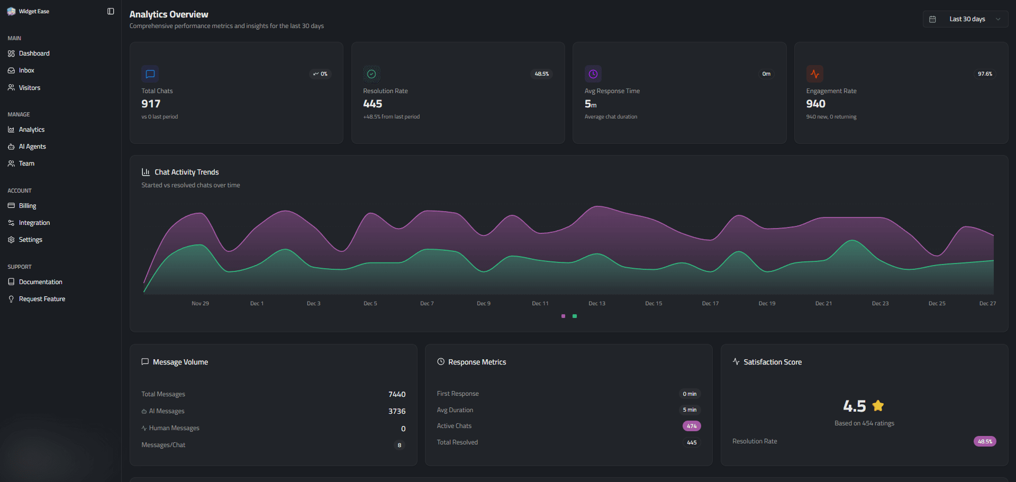Toggle the green legend swatch under chart
The image size is (1016, 482).
[575, 316]
